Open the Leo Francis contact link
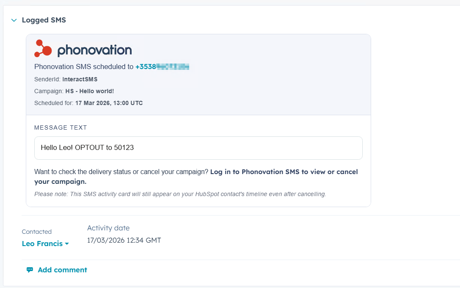Screen dimensions: 460x288 42,244
